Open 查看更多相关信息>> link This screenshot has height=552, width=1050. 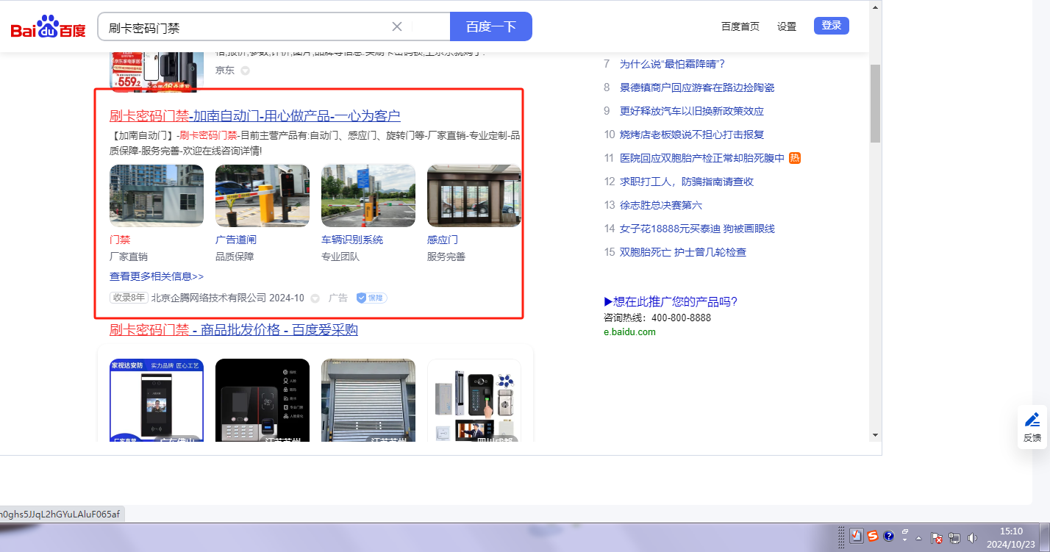157,276
